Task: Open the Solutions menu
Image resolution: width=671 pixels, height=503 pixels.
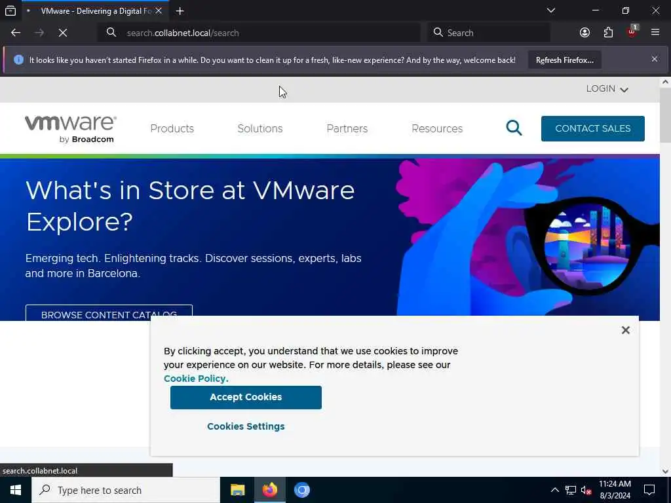Action: point(259,128)
